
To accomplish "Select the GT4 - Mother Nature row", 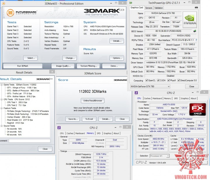I will click(21, 97).
